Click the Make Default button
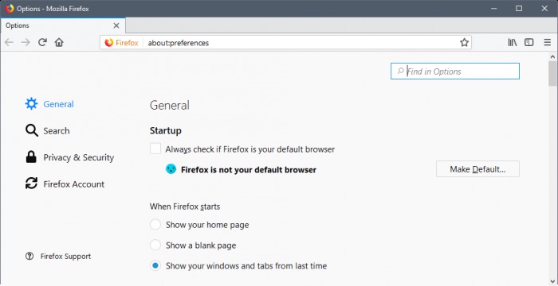This screenshot has height=286, width=558. point(477,169)
